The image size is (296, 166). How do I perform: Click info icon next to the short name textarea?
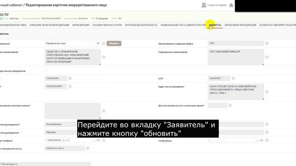point(267,57)
